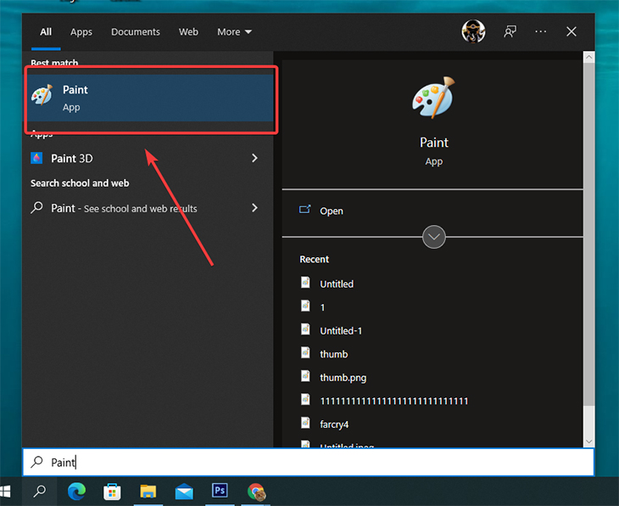Click Open to launch Paint
This screenshot has width=619, height=506.
pyautogui.click(x=332, y=211)
